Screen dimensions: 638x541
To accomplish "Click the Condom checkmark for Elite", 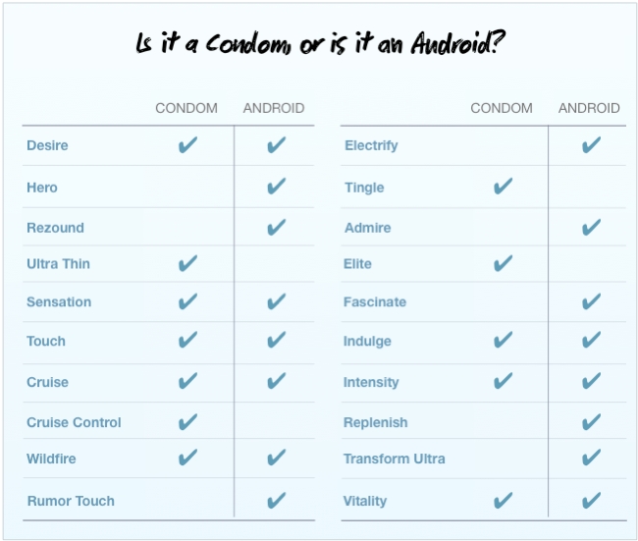I will 503,263.
